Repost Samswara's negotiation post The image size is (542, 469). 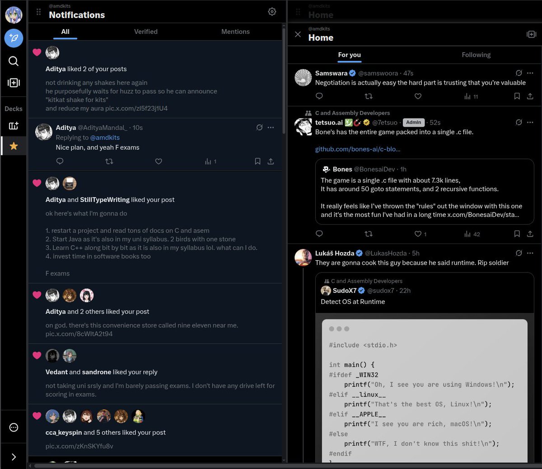(369, 96)
